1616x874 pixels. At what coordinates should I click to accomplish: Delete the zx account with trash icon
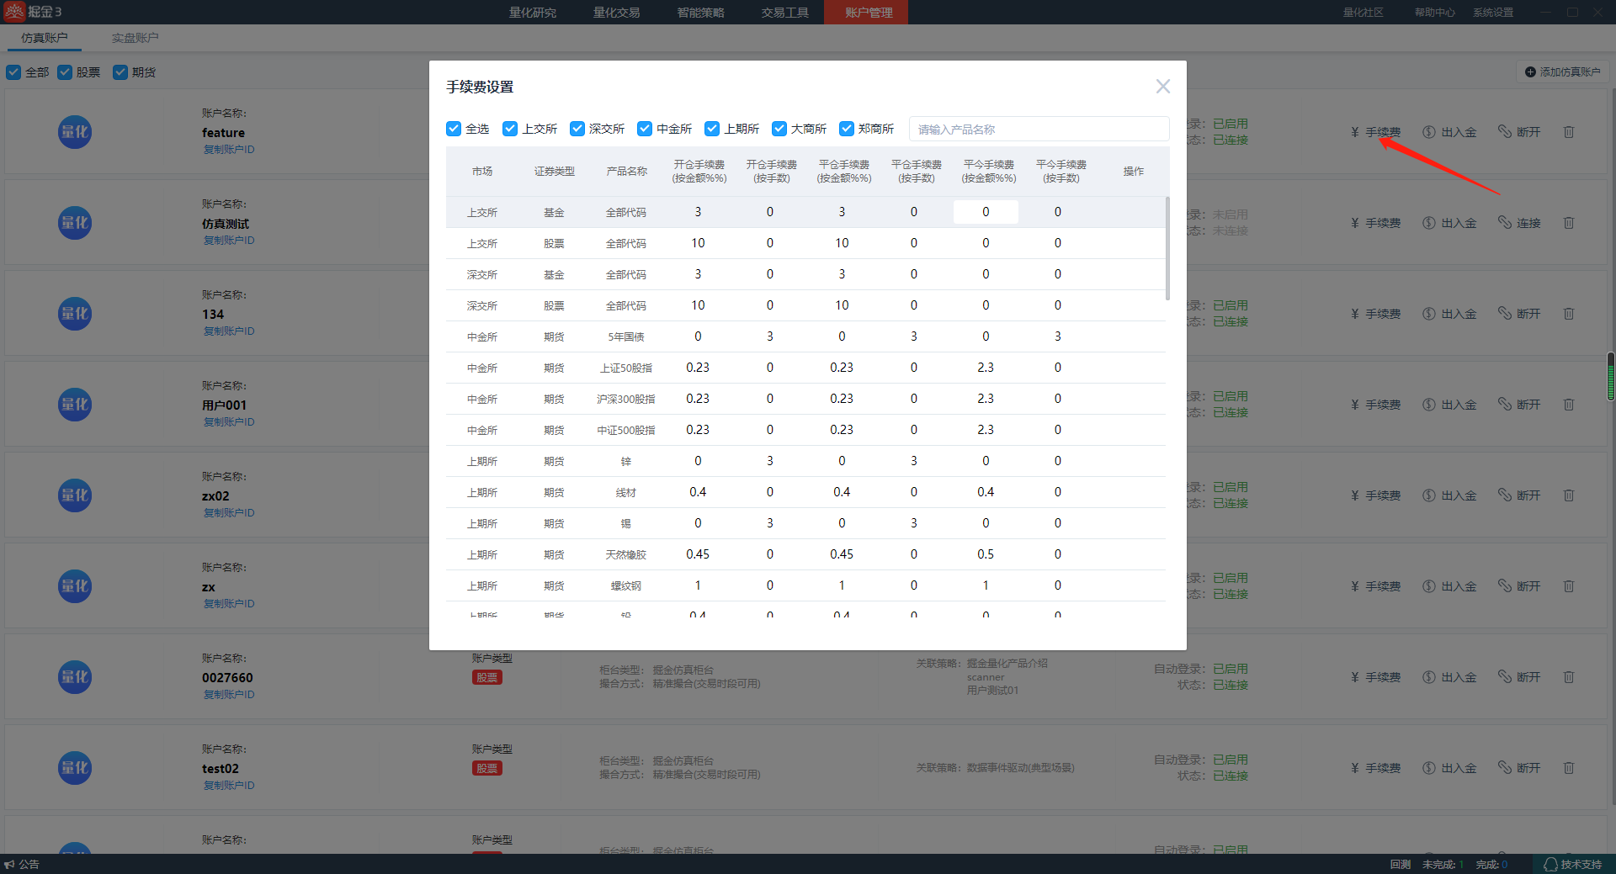coord(1569,586)
